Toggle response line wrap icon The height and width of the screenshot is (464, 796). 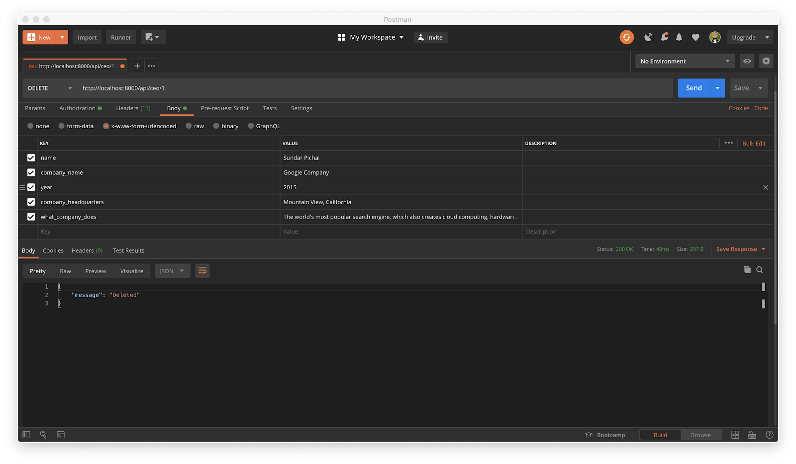tap(202, 271)
